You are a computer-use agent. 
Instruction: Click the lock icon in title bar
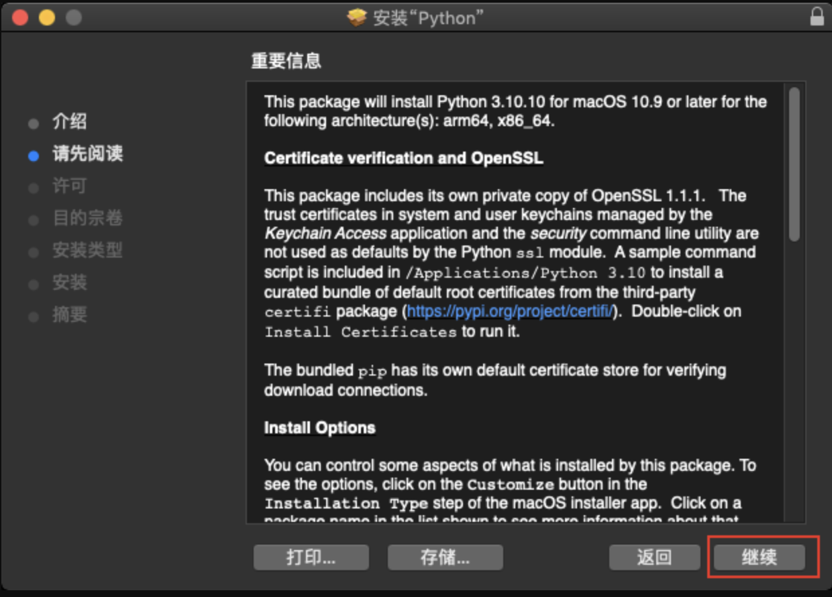coord(817,17)
